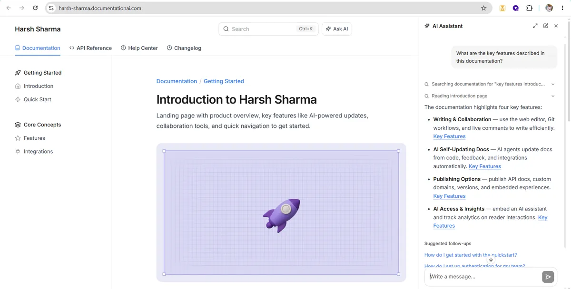
Task: Open Key Features link under Publishing Options
Action: 449,196
